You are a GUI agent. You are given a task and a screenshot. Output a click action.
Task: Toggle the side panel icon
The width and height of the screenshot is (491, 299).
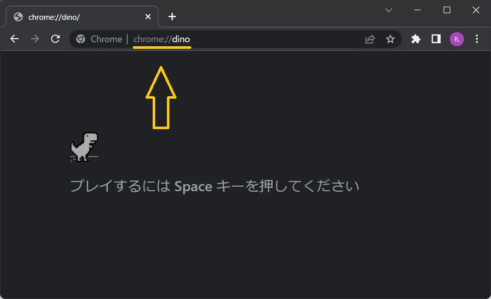pos(436,39)
